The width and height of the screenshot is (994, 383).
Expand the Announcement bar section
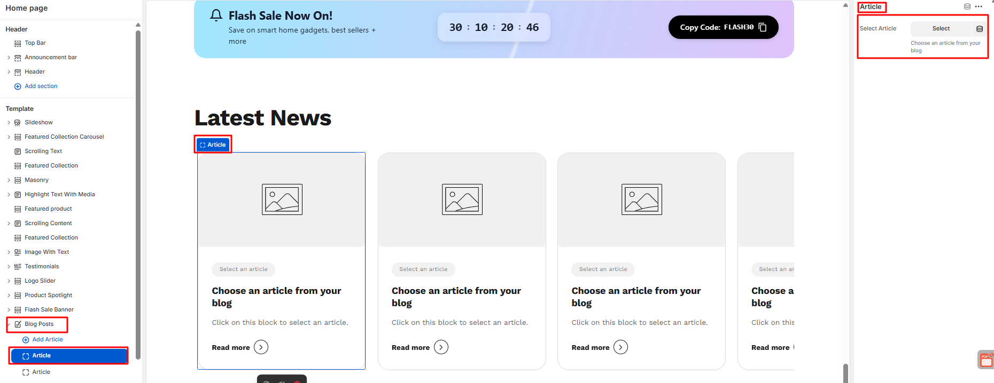pos(9,58)
